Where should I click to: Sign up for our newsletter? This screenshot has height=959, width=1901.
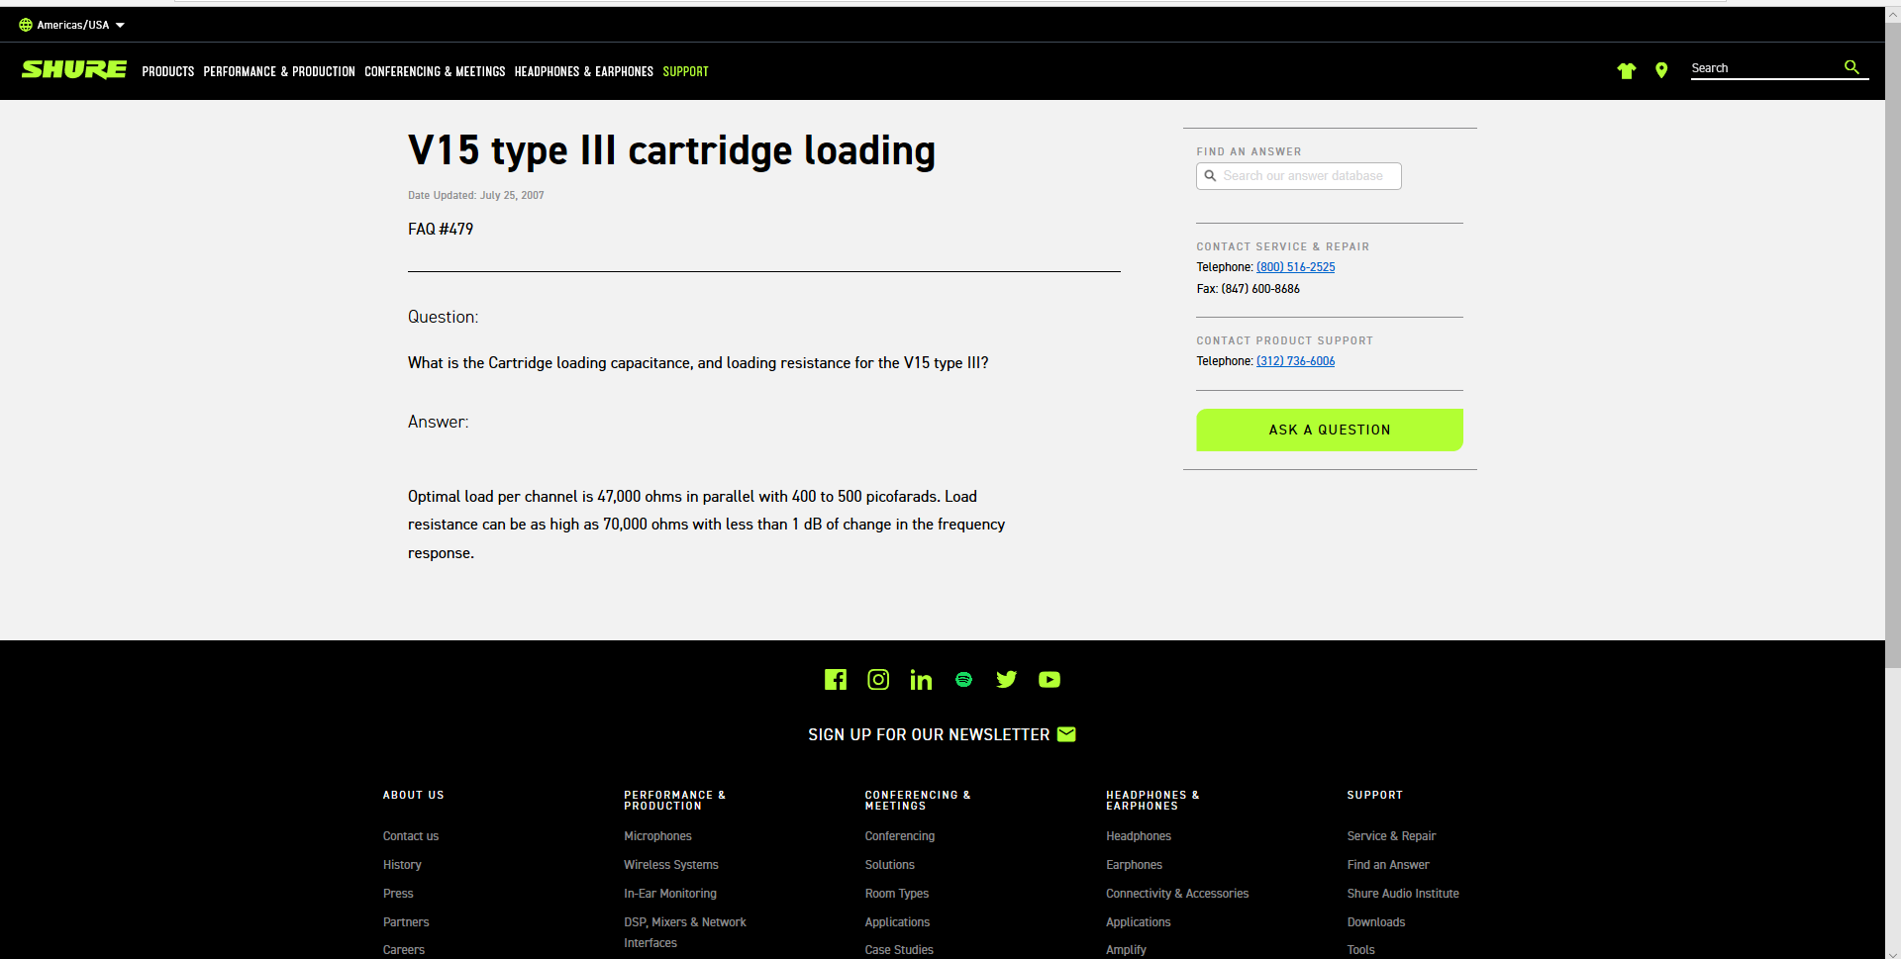[929, 734]
